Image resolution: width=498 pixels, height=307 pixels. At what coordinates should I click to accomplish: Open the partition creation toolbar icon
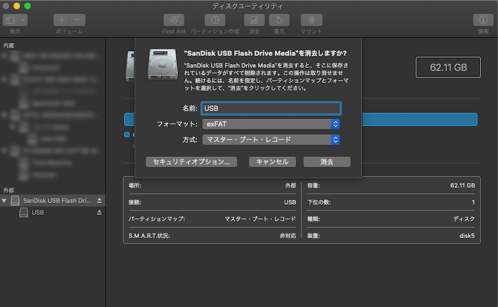pos(215,20)
